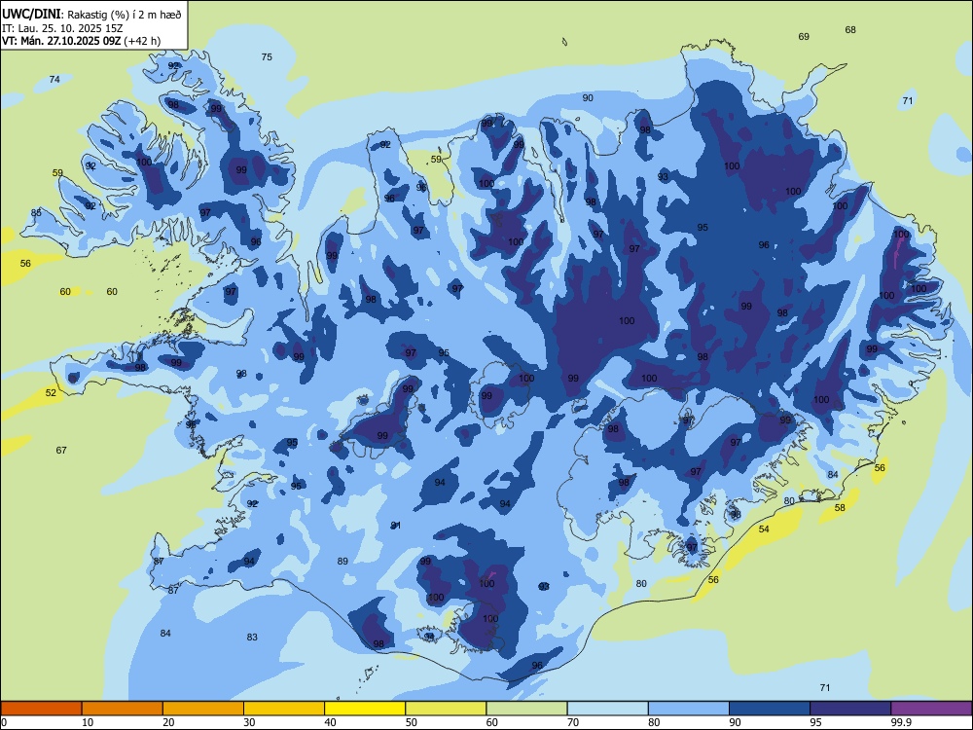
Task: Click the humidity value '74' on the map
Action: click(54, 79)
